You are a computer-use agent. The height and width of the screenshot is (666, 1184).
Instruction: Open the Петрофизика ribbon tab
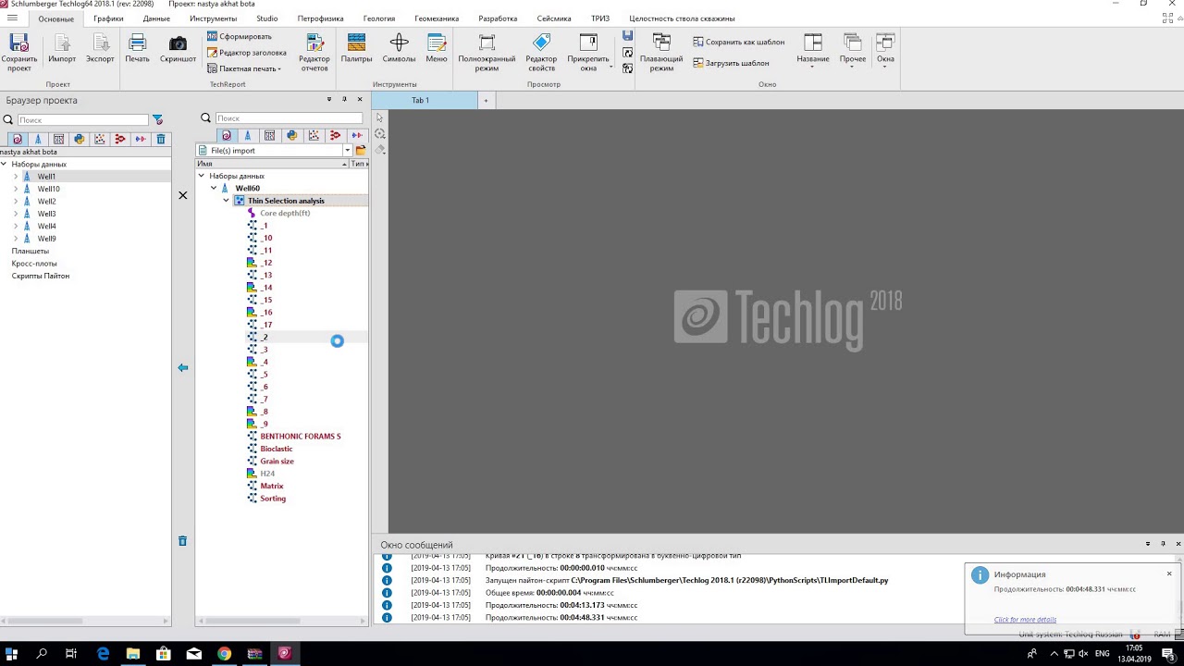[320, 18]
